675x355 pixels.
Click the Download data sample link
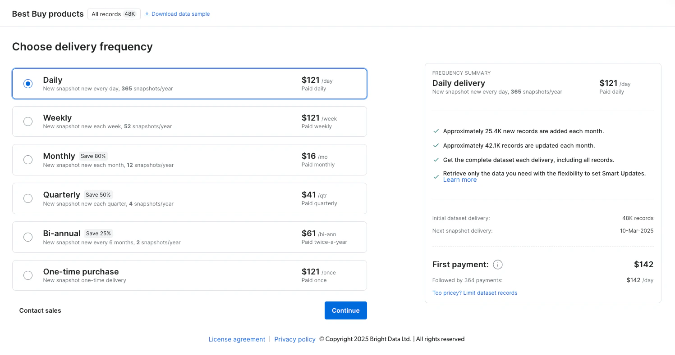point(180,14)
